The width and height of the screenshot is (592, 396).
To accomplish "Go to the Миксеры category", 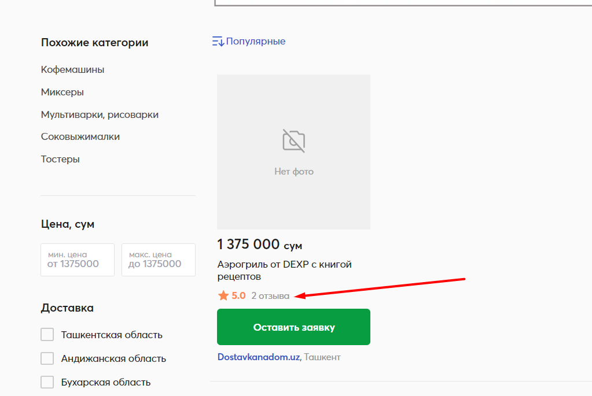I will (62, 92).
